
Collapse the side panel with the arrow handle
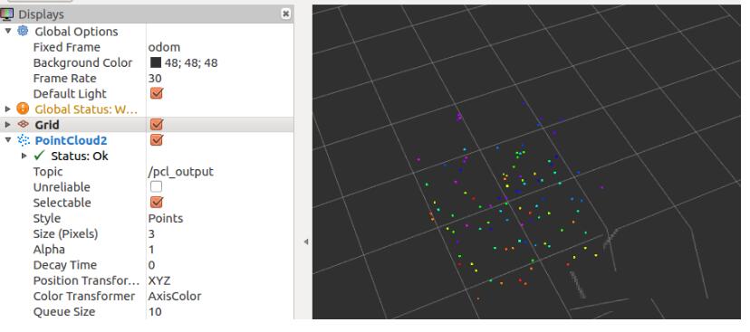(305, 242)
